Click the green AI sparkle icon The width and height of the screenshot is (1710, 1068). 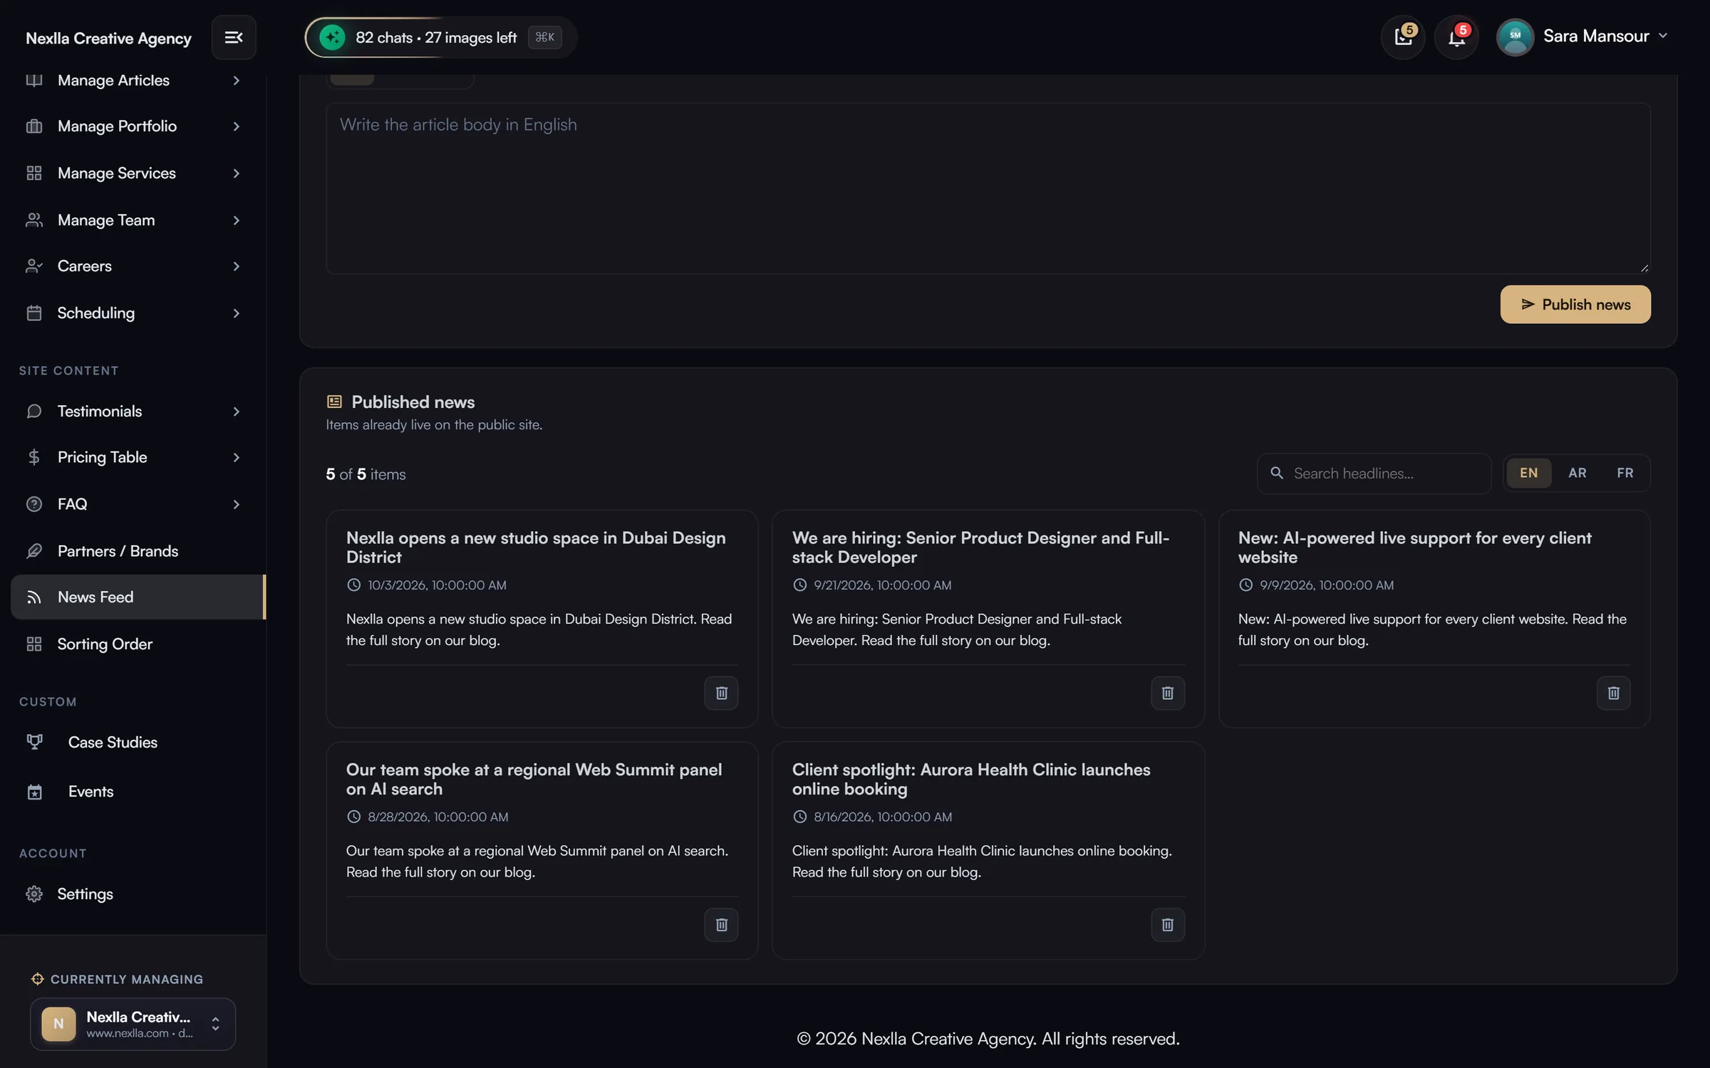332,37
